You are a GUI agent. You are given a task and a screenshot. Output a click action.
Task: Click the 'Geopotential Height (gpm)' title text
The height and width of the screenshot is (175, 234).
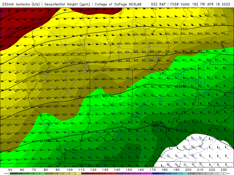67,4
